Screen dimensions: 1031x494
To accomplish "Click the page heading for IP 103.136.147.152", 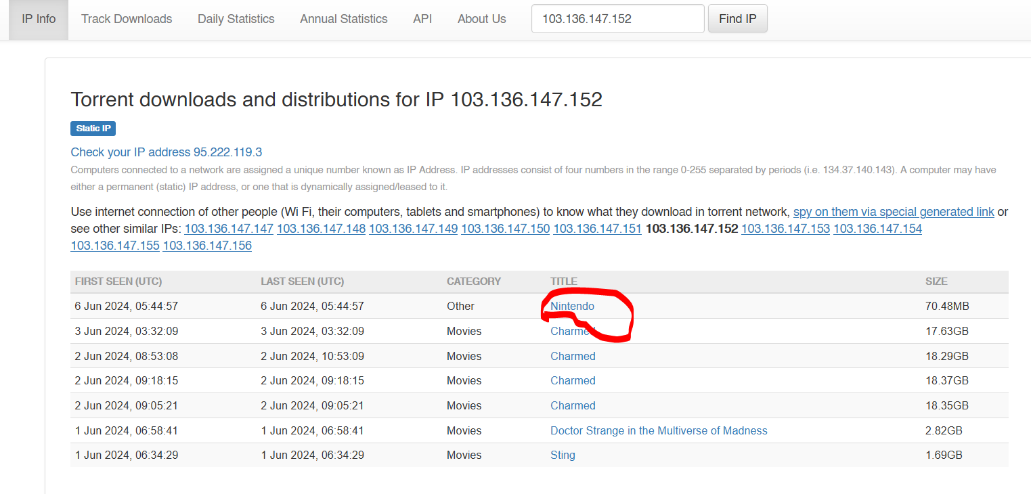I will click(336, 100).
